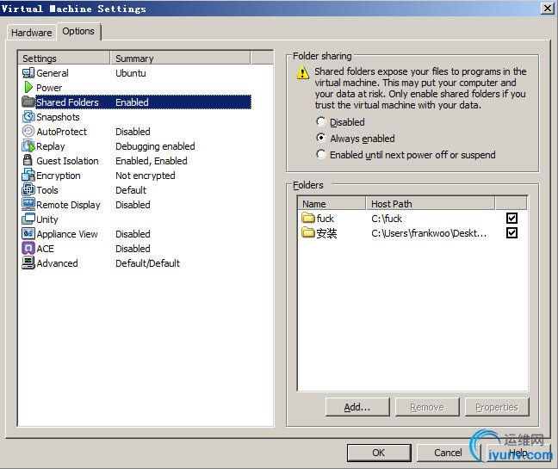Viewport: 558px width, 469px height.
Task: Click the Replay icon
Action: tap(28, 145)
